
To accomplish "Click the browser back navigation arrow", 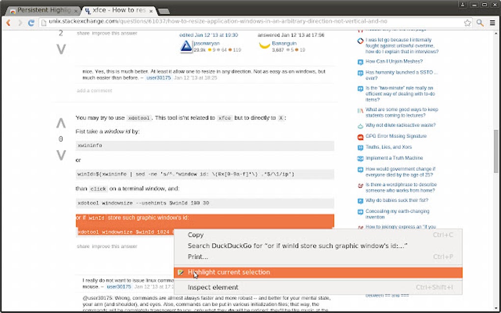I will pos(8,23).
